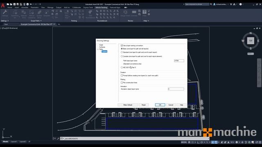Screen dimensions: 262x147
Task: Select Complex one layer per report element radio
Action: [x=122, y=56]
